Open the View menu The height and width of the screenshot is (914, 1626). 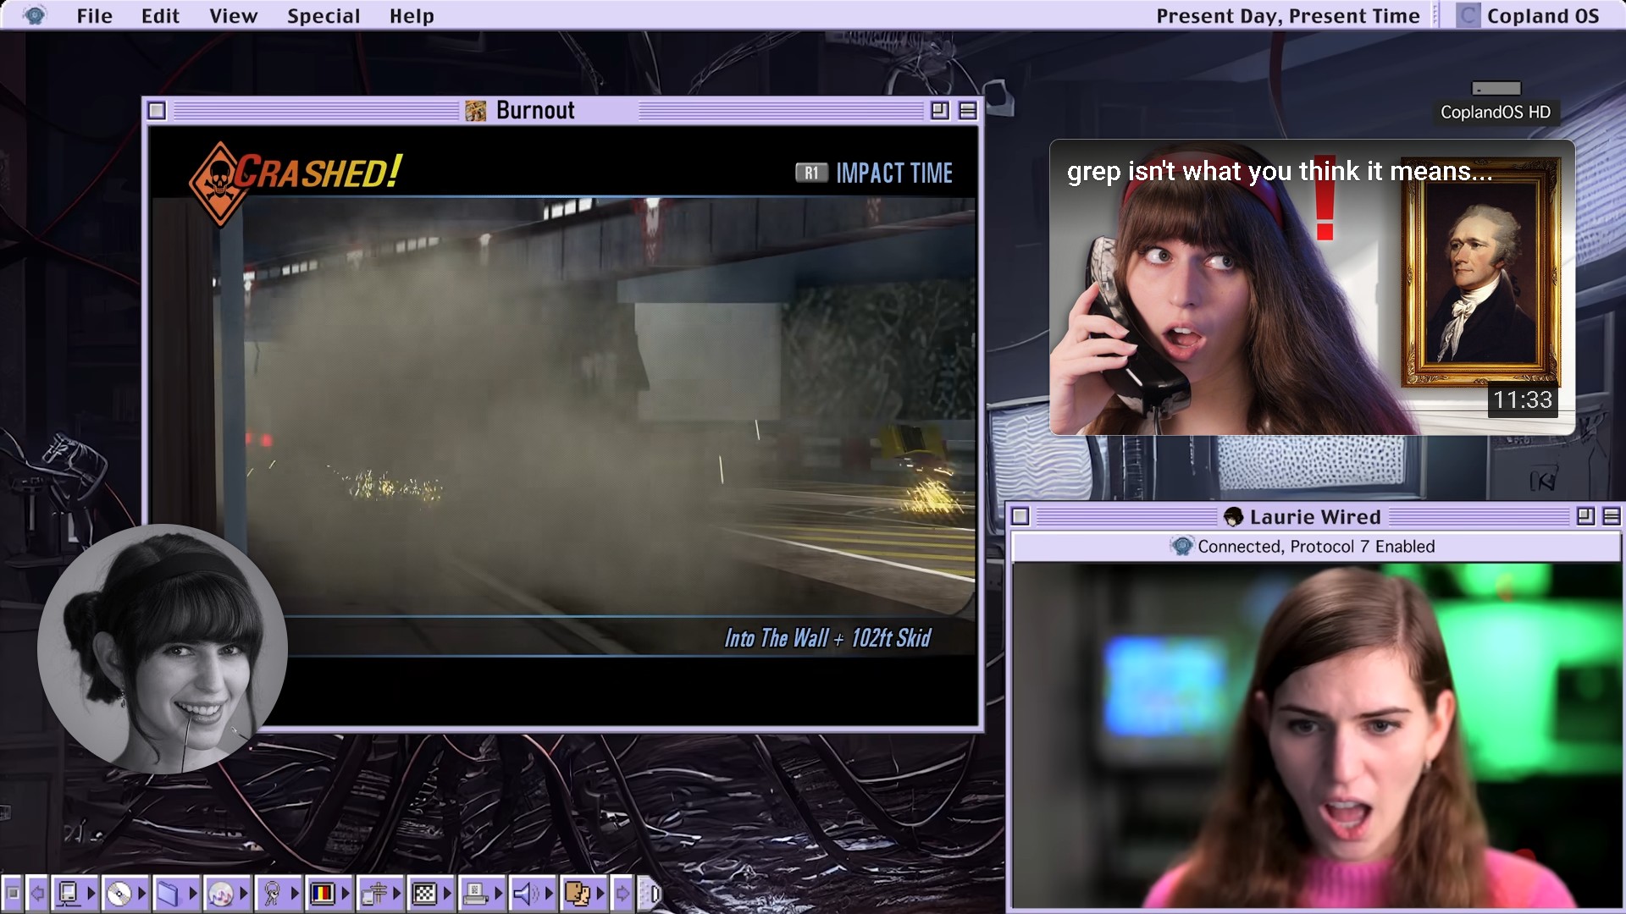click(x=233, y=16)
